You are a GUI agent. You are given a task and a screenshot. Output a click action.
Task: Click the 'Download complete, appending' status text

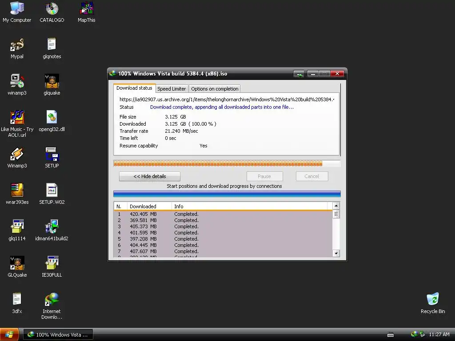click(222, 107)
